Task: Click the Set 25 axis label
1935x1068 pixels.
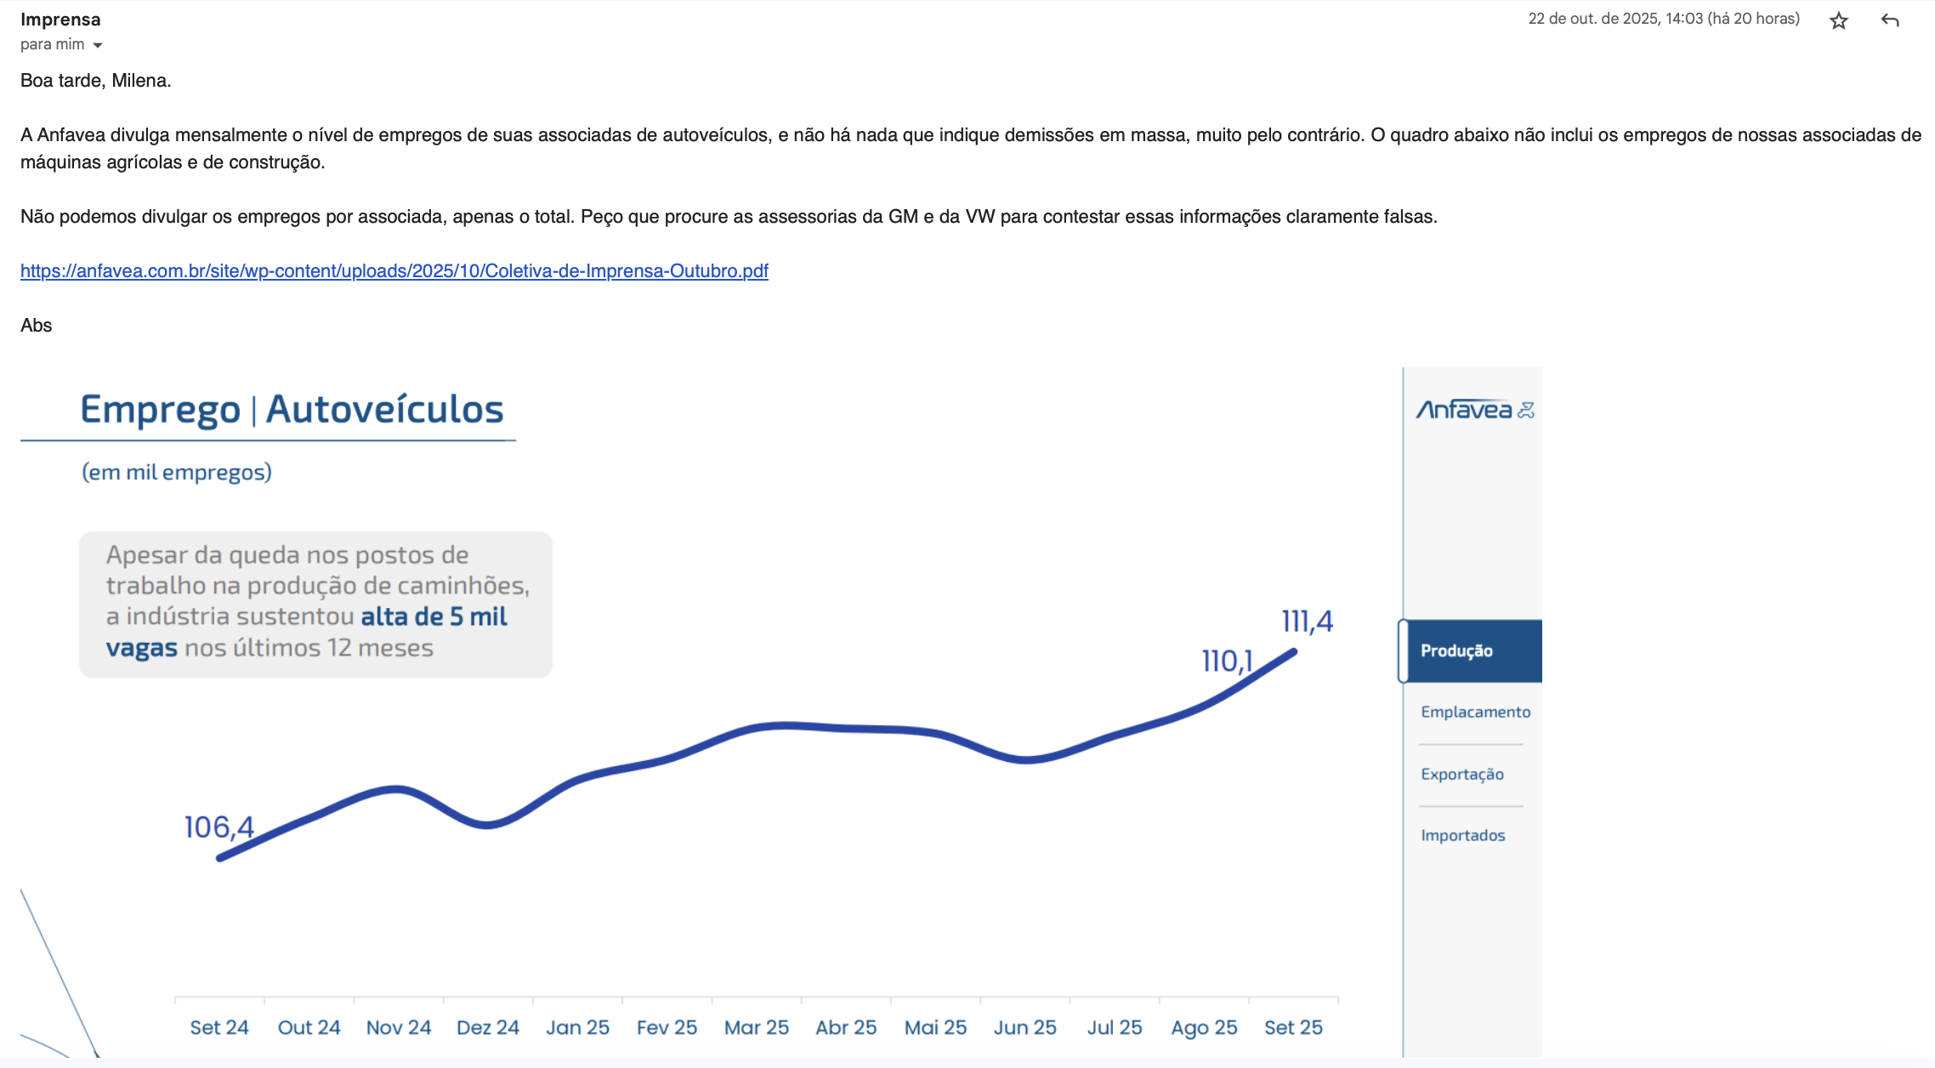Action: pyautogui.click(x=1292, y=1027)
